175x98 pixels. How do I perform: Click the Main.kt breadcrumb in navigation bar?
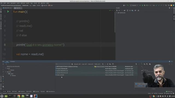pyautogui.click(x=44, y=5)
